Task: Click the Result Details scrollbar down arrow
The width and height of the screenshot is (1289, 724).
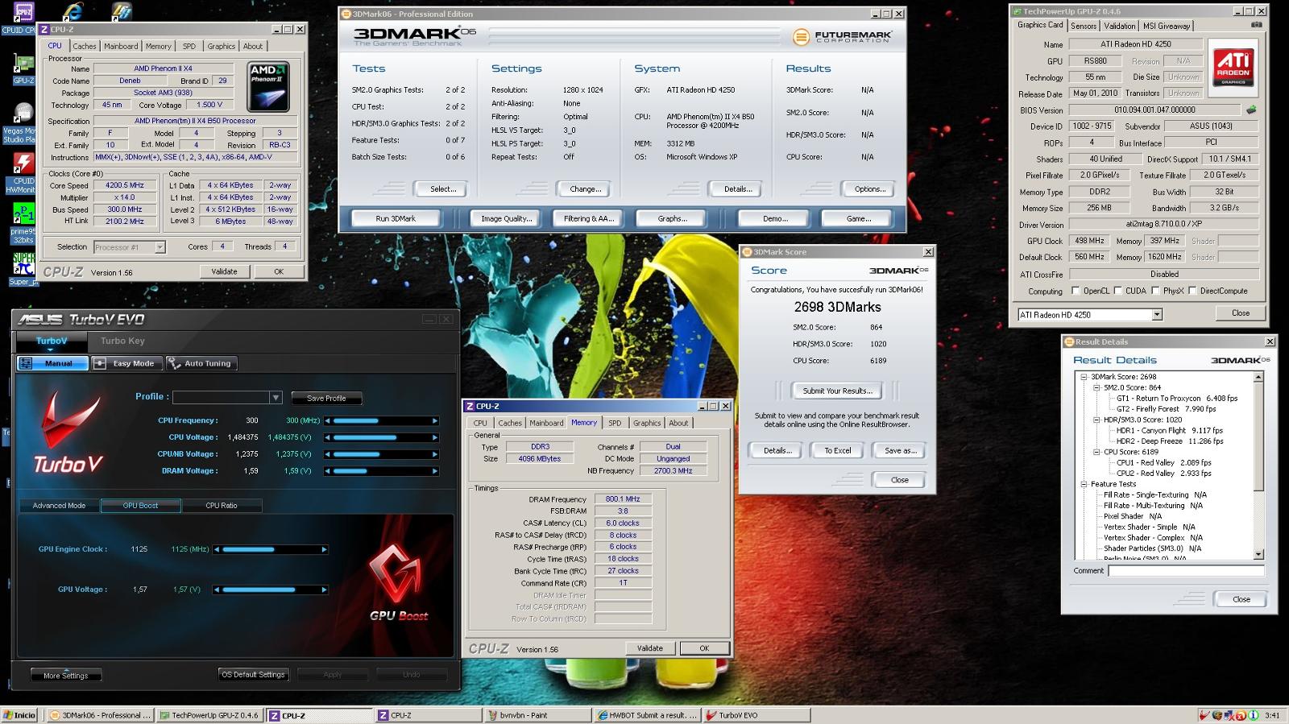Action: point(1259,554)
